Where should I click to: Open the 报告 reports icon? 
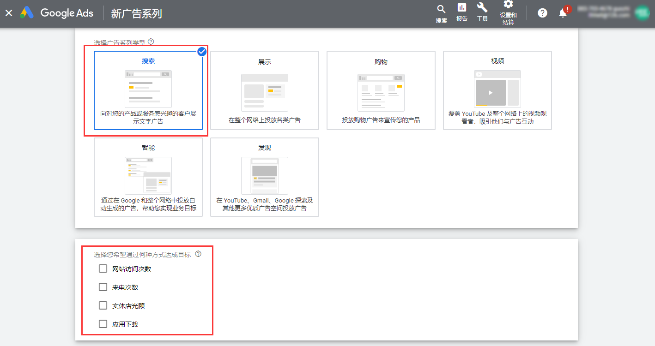coord(461,8)
